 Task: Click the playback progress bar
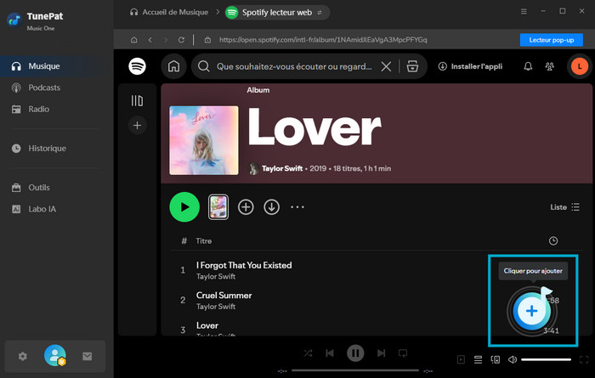click(x=355, y=370)
